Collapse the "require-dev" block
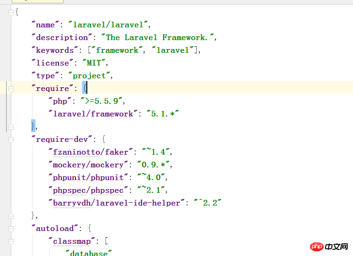The height and width of the screenshot is (256, 353). (x=11, y=140)
